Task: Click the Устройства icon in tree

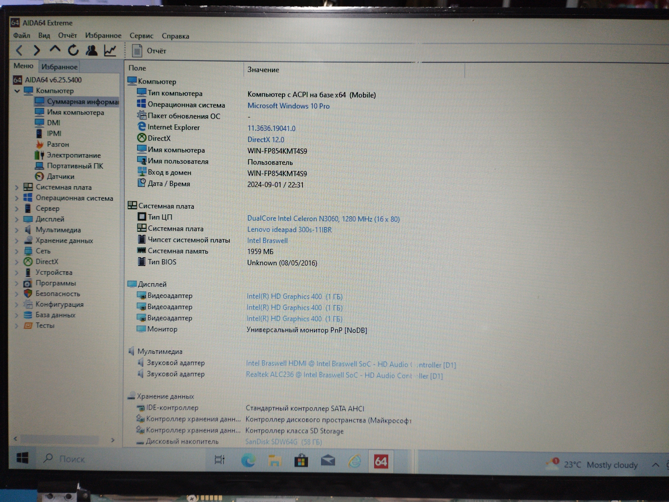Action: 28,272
